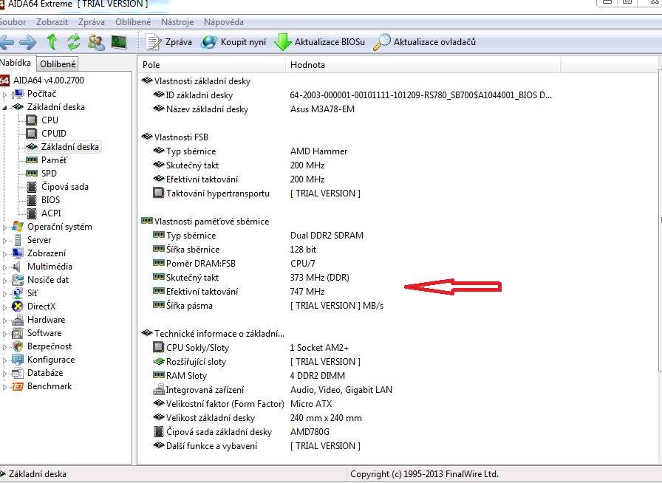Open the user management icon in toolbar

pyautogui.click(x=96, y=42)
